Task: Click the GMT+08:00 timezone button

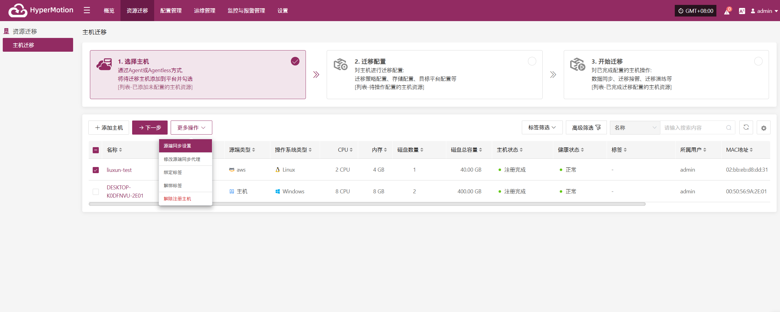Action: click(696, 11)
